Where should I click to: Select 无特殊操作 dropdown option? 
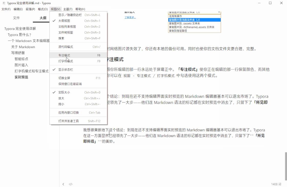pyautogui.click(x=194, y=16)
